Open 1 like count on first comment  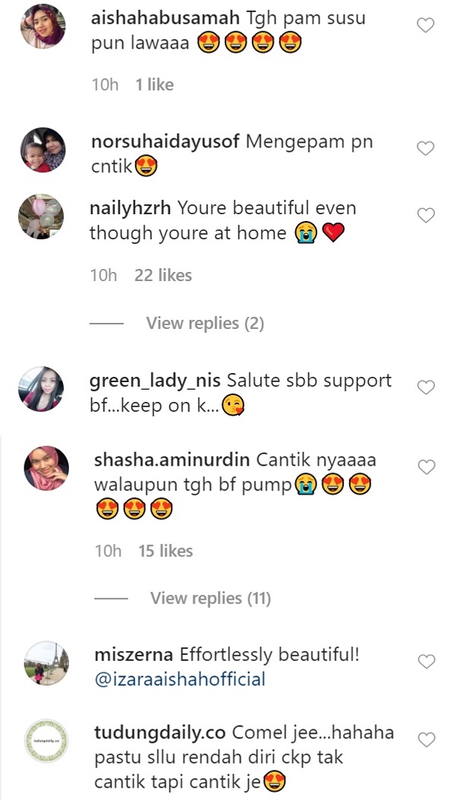(155, 84)
